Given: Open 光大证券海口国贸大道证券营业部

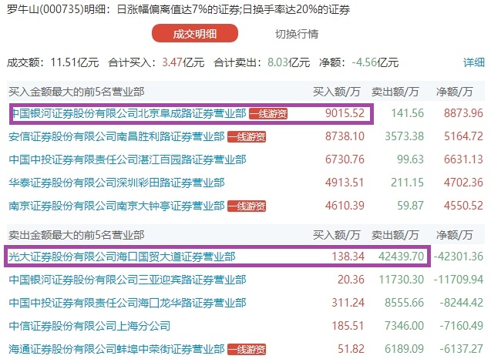Looking at the screenshot, I should click(122, 257).
